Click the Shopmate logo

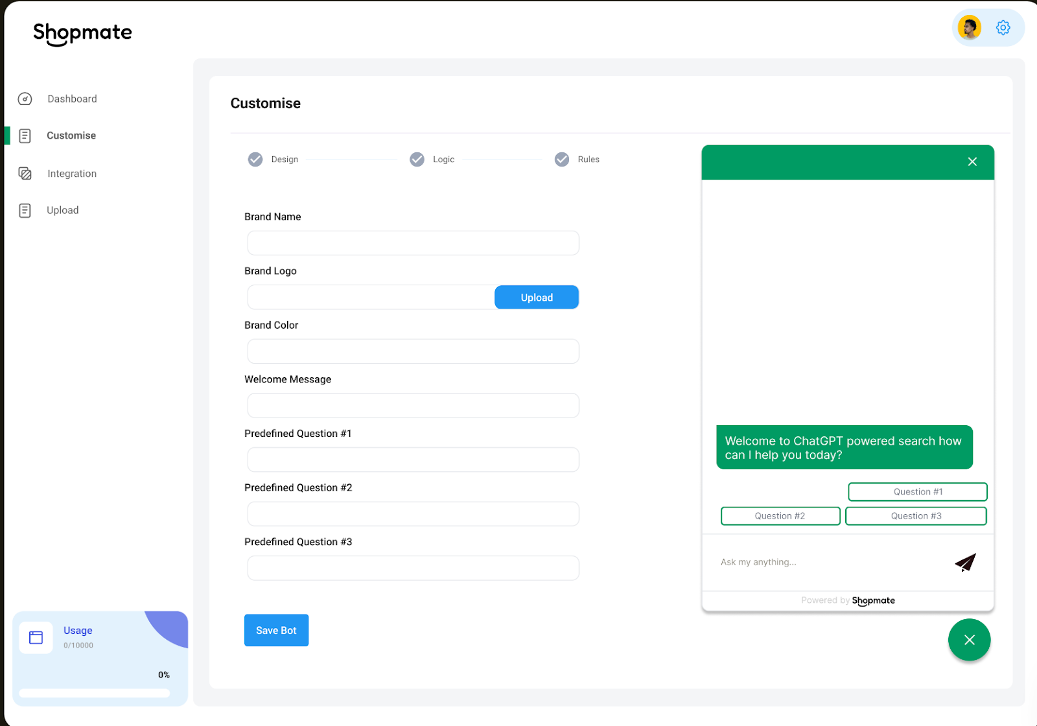(82, 33)
